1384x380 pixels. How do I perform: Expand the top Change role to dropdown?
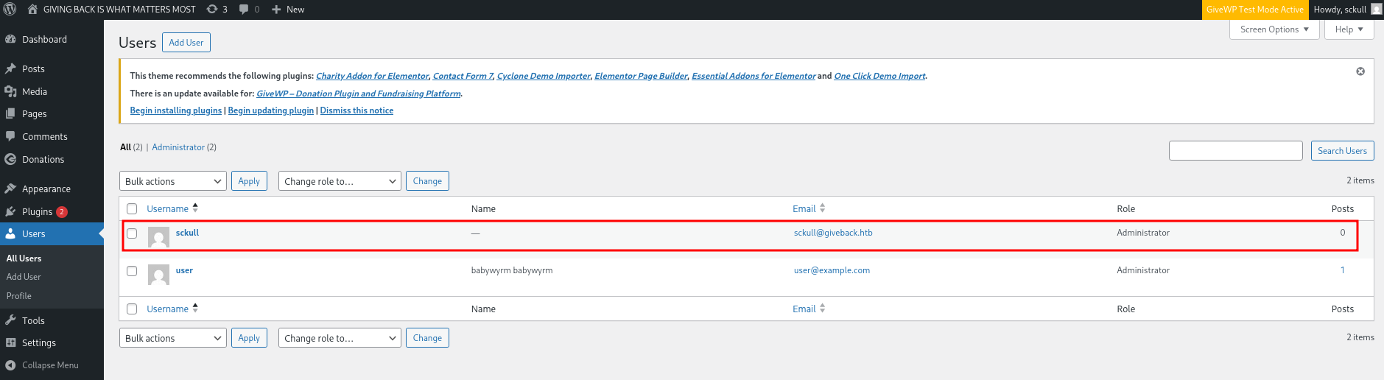(340, 181)
